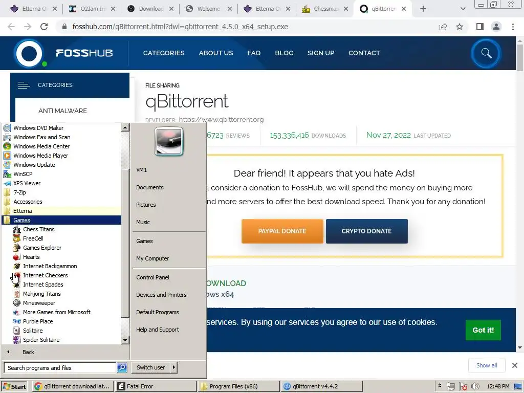Open Solitaire
The image size is (524, 393).
(x=33, y=331)
